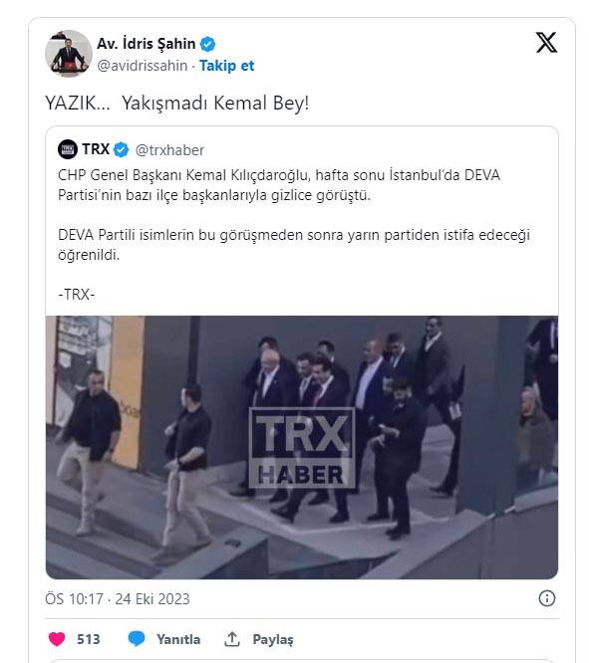Viewport: 589px width, 663px height.
Task: Open İdris Şahin's profile avatar
Action: pos(69,54)
